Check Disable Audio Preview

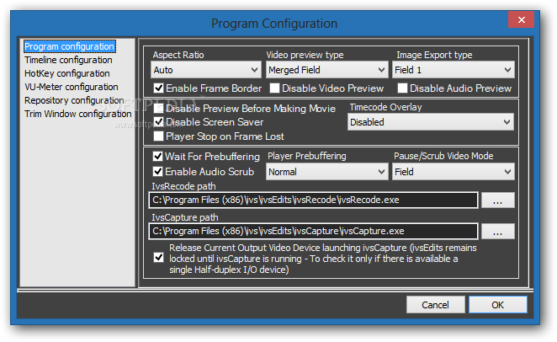[x=402, y=88]
